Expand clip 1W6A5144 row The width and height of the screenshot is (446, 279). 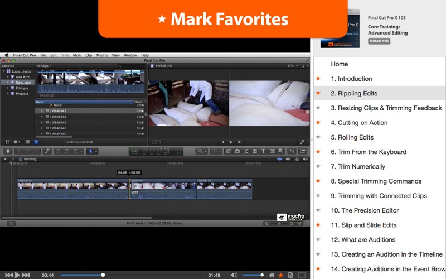[x=42, y=122]
